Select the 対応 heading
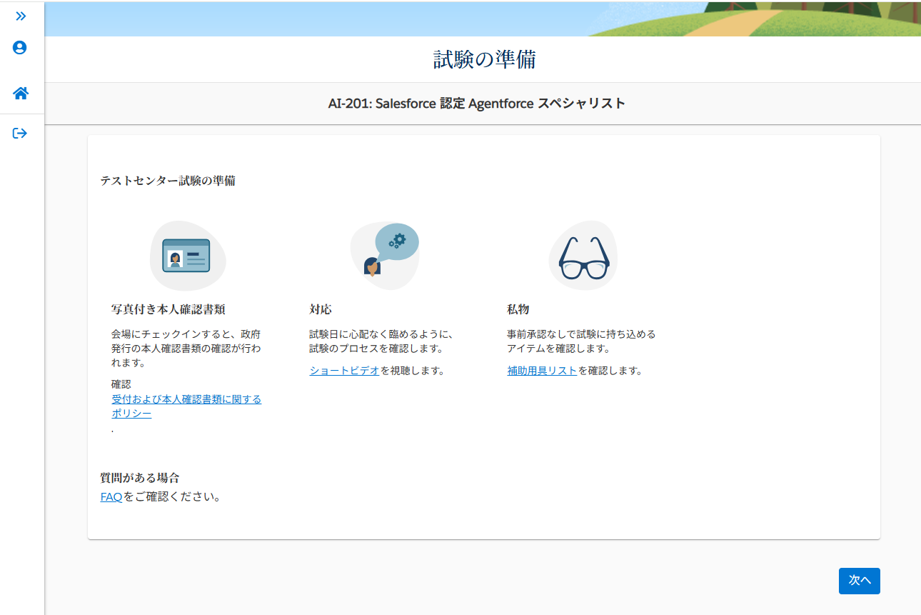This screenshot has width=921, height=615. [321, 309]
